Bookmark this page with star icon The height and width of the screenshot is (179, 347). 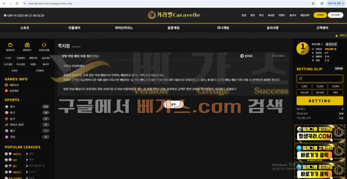(313, 4)
